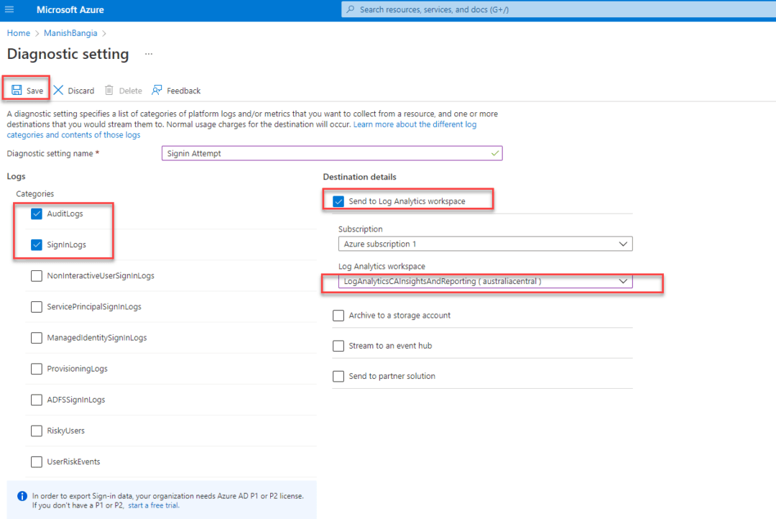Click the Save icon on the toolbar
Screen dimensions: 776x519
[x=16, y=90]
